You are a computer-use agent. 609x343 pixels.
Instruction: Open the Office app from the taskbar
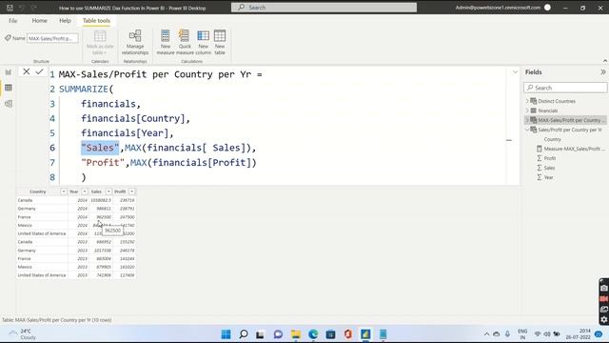pos(348,334)
